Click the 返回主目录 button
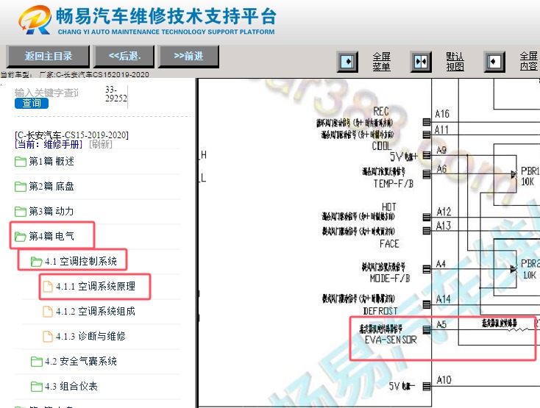Viewport: 540px width, 408px height. coord(49,56)
